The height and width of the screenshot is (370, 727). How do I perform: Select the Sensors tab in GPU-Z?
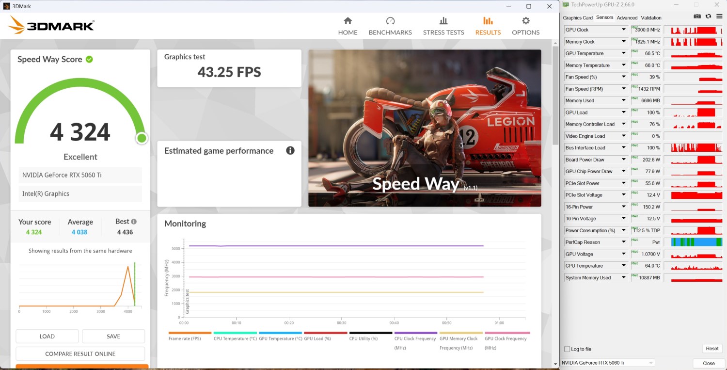pos(604,17)
